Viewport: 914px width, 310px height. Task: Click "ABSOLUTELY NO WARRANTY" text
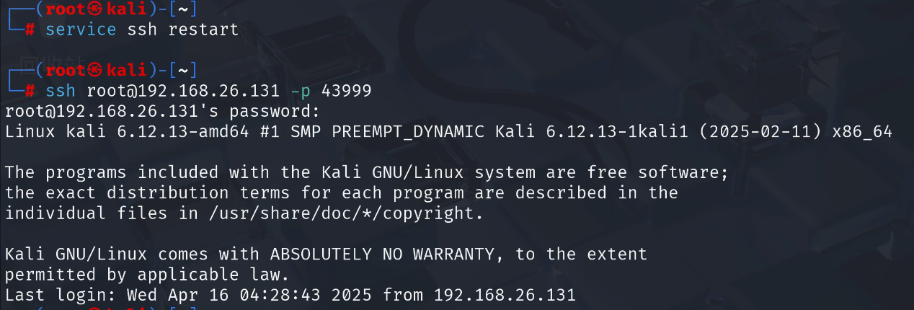pyautogui.click(x=383, y=254)
